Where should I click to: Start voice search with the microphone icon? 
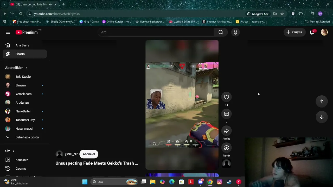pos(235,32)
